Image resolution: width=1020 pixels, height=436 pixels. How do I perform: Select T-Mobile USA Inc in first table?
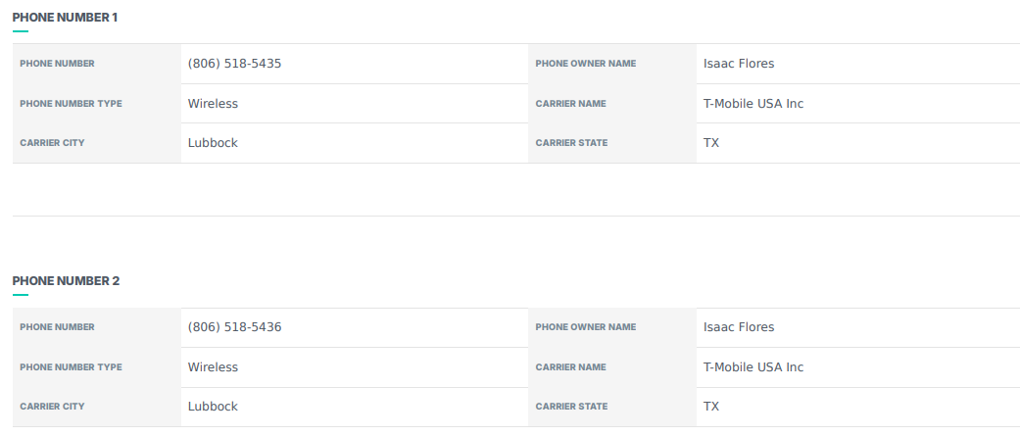[753, 104]
